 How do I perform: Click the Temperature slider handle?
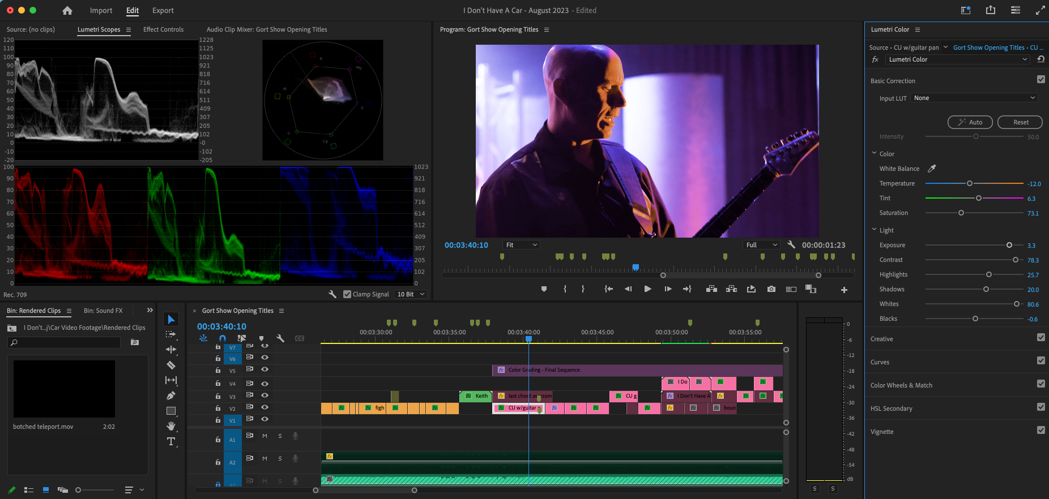[970, 184]
